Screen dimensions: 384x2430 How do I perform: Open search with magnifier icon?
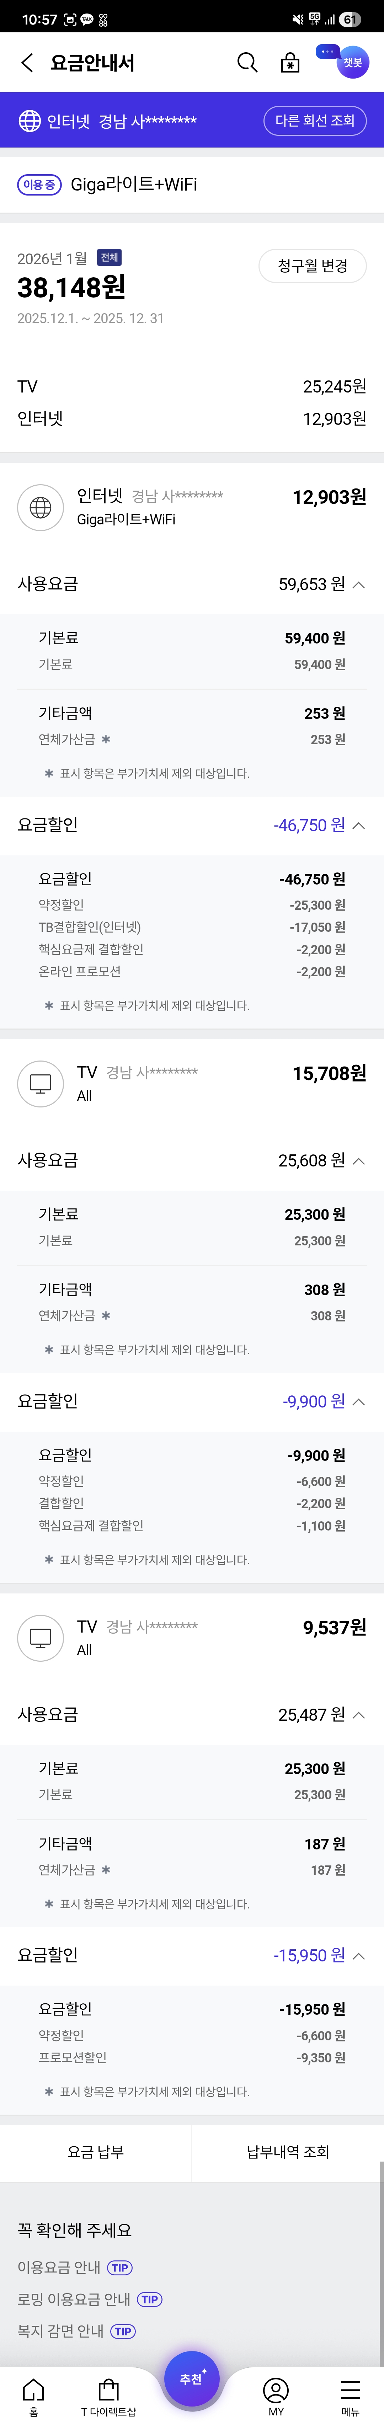(247, 62)
